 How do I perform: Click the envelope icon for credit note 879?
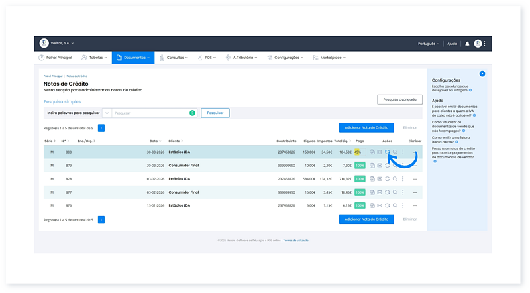380,165
